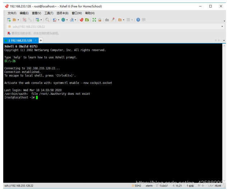Click the Key Mapping keyboard icon
Image resolution: width=227 pixels, height=190 pixels.
(x=107, y=20)
